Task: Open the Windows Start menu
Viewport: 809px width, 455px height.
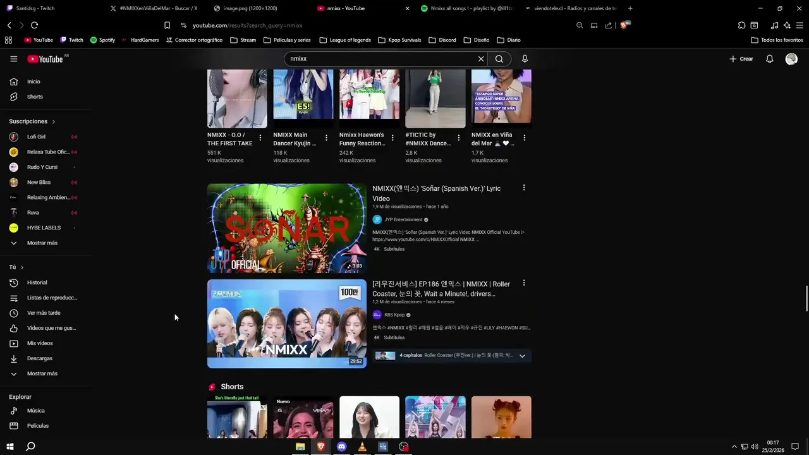Action: pyautogui.click(x=9, y=447)
